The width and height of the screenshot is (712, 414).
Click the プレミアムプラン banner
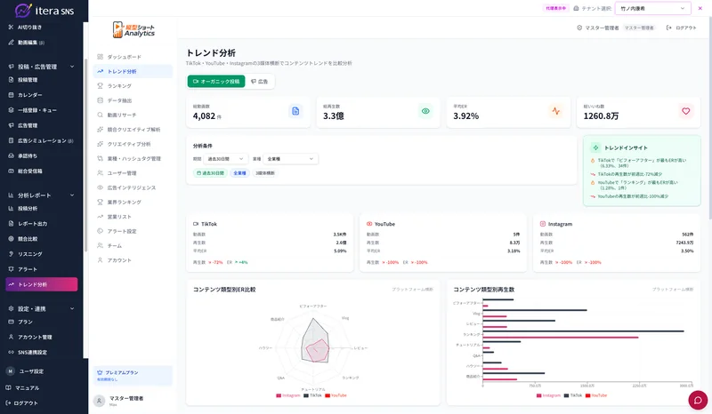point(133,376)
